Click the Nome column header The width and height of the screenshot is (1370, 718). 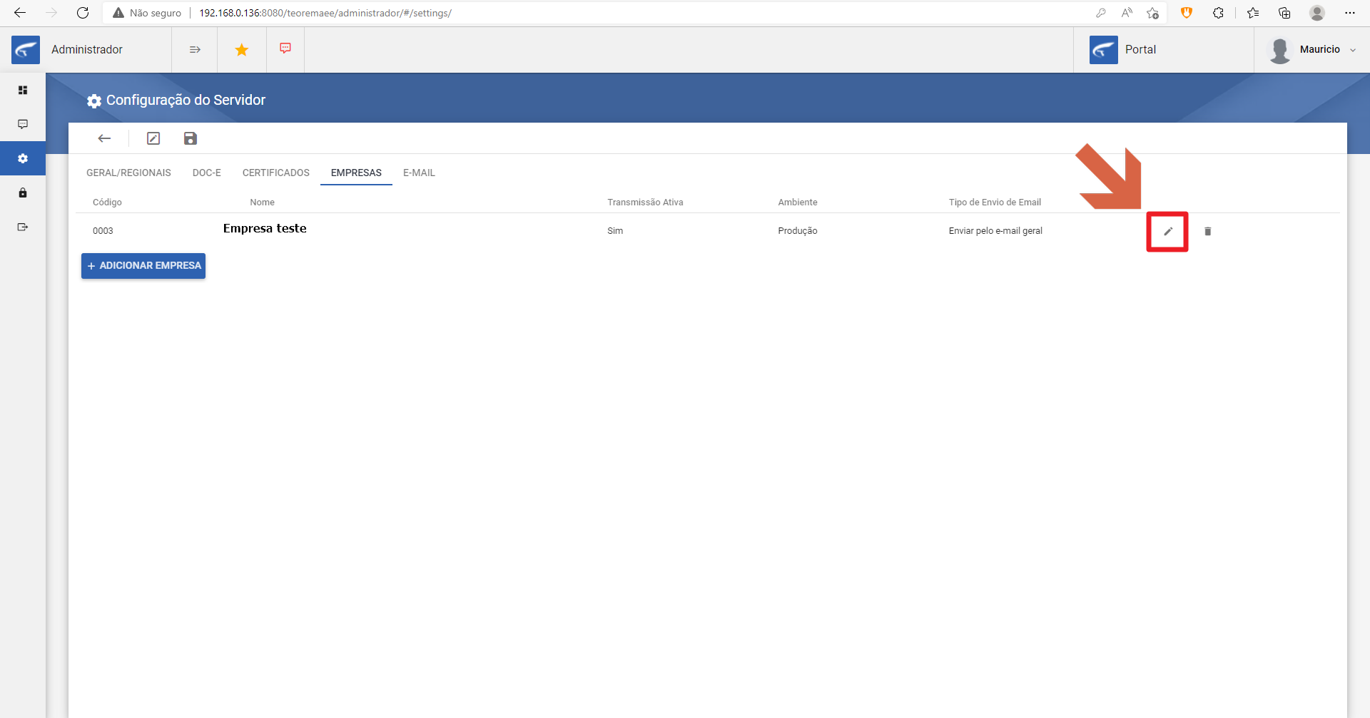click(x=262, y=202)
